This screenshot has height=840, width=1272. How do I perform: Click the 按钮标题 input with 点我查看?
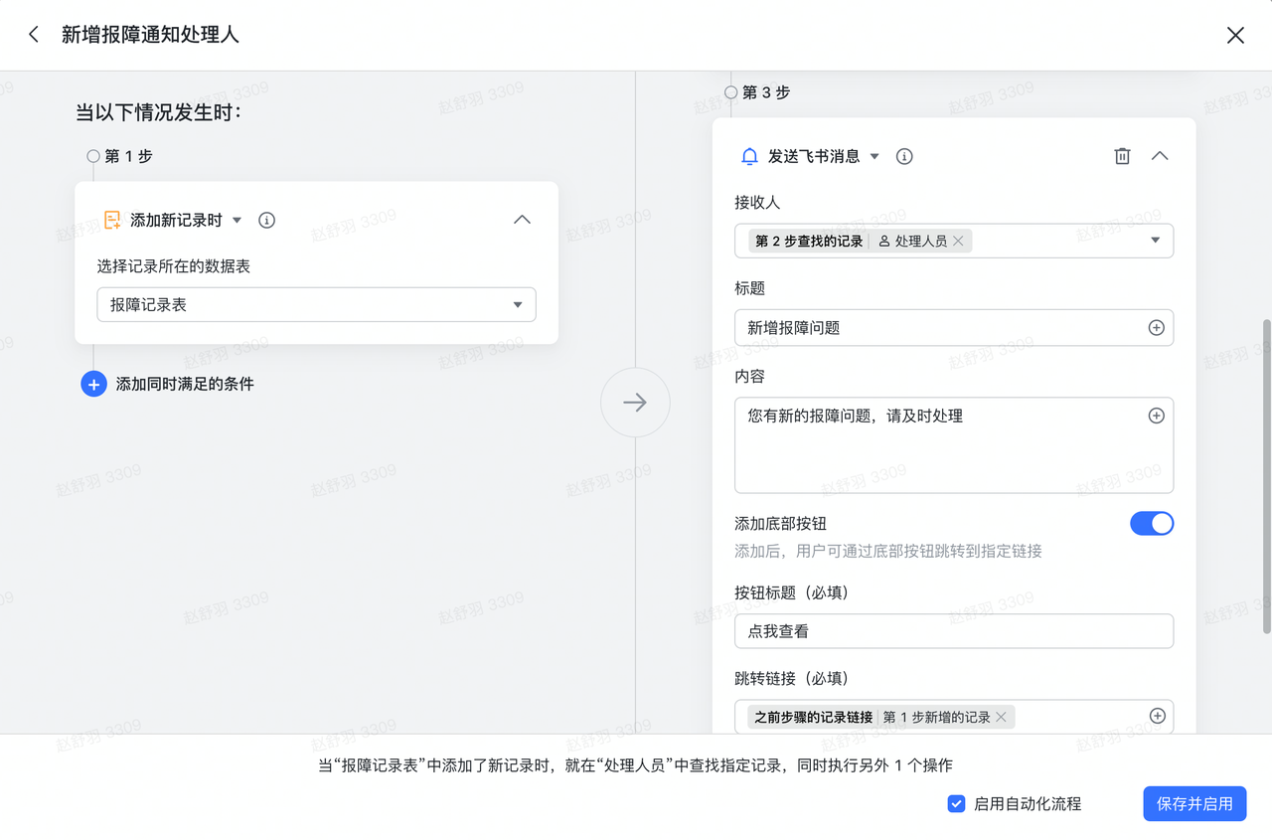(953, 631)
